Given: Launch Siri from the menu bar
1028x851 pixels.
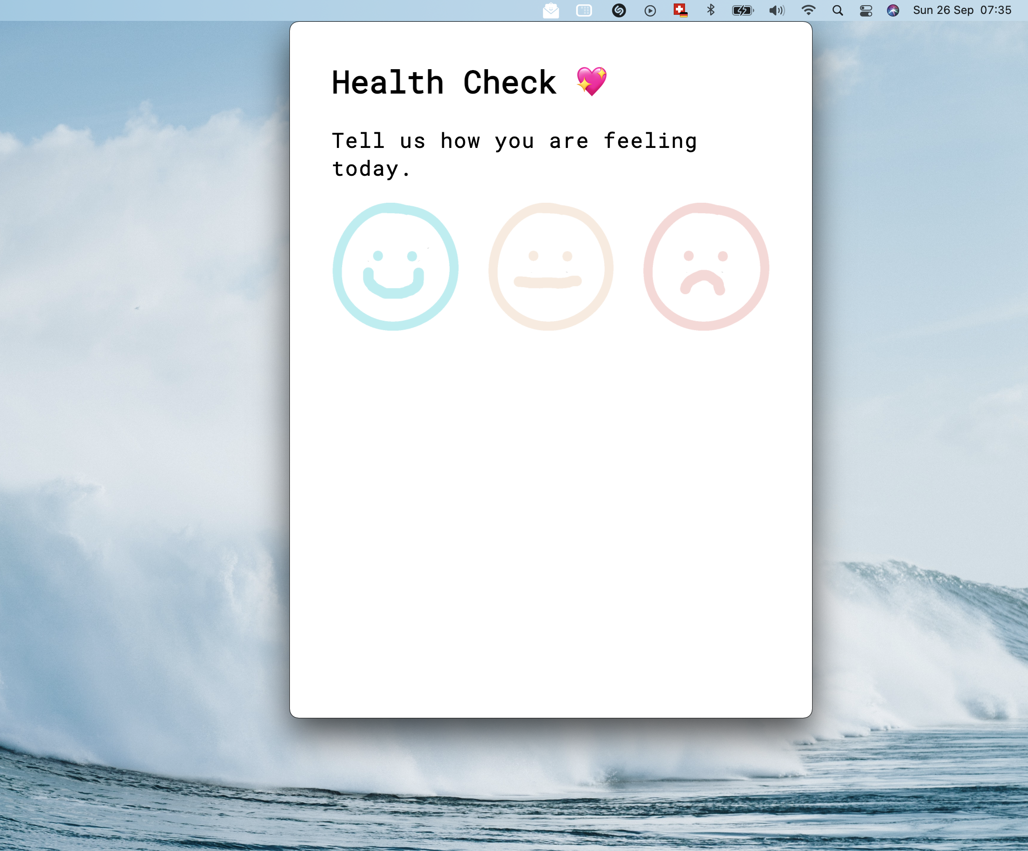Looking at the screenshot, I should (893, 10).
